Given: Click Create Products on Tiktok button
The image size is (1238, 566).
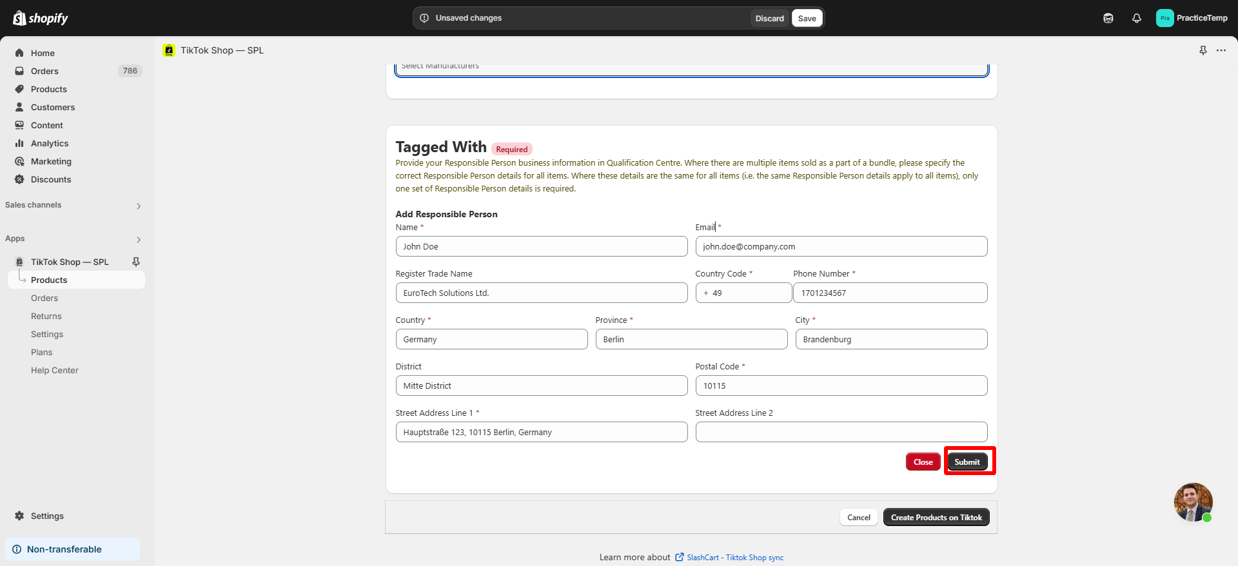Looking at the screenshot, I should coord(936,517).
